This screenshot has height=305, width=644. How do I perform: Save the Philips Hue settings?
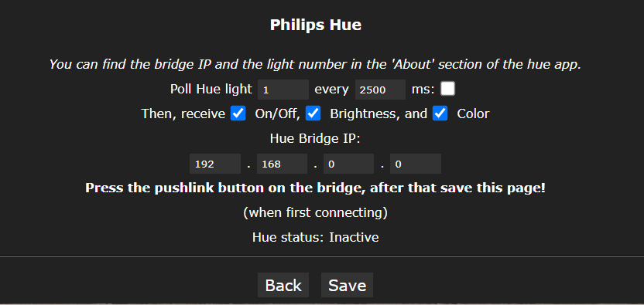pyautogui.click(x=347, y=285)
